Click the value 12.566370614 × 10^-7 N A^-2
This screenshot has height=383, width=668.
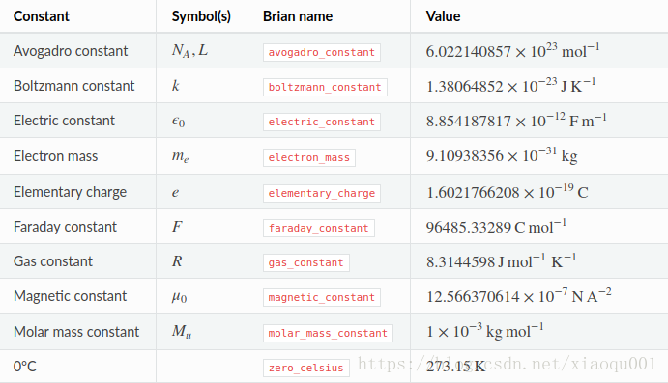tap(519, 296)
